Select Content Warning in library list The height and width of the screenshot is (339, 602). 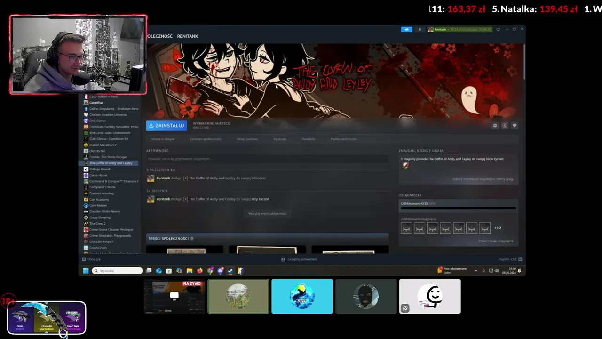pos(101,194)
